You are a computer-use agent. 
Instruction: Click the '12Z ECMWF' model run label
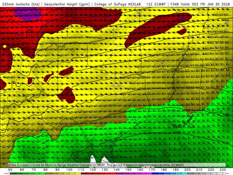tap(156, 4)
